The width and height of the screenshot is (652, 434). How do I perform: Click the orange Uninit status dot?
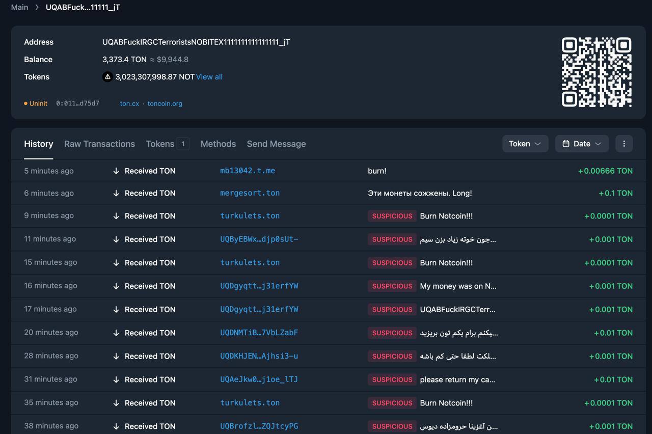point(25,103)
